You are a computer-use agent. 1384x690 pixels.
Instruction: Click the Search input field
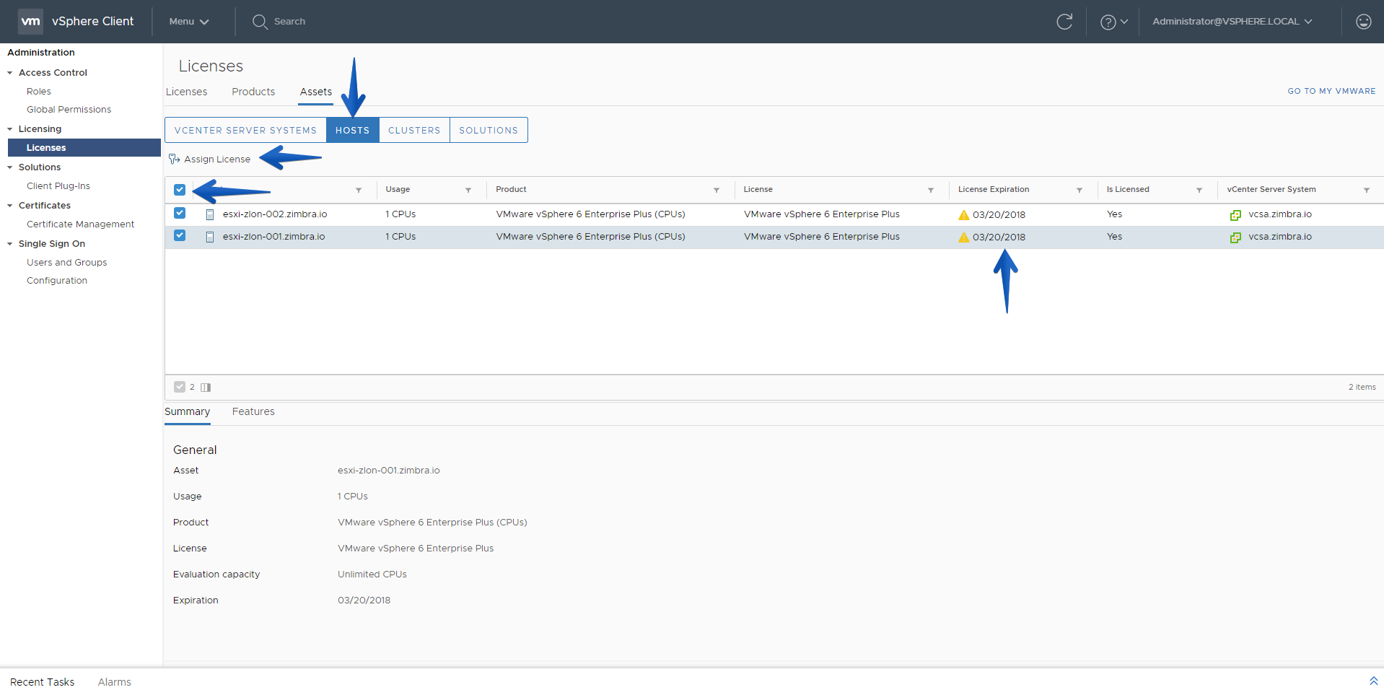[x=289, y=22]
